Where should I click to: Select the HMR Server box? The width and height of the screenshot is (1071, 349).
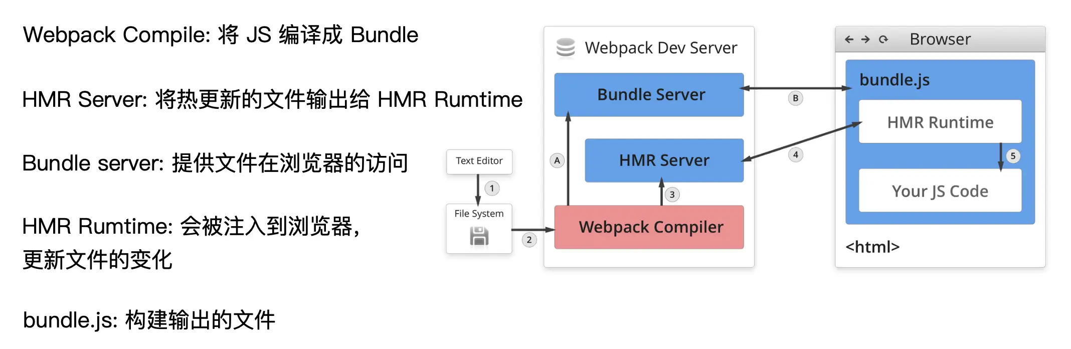click(x=664, y=160)
